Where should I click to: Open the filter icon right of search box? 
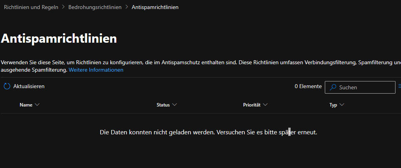pos(399,86)
